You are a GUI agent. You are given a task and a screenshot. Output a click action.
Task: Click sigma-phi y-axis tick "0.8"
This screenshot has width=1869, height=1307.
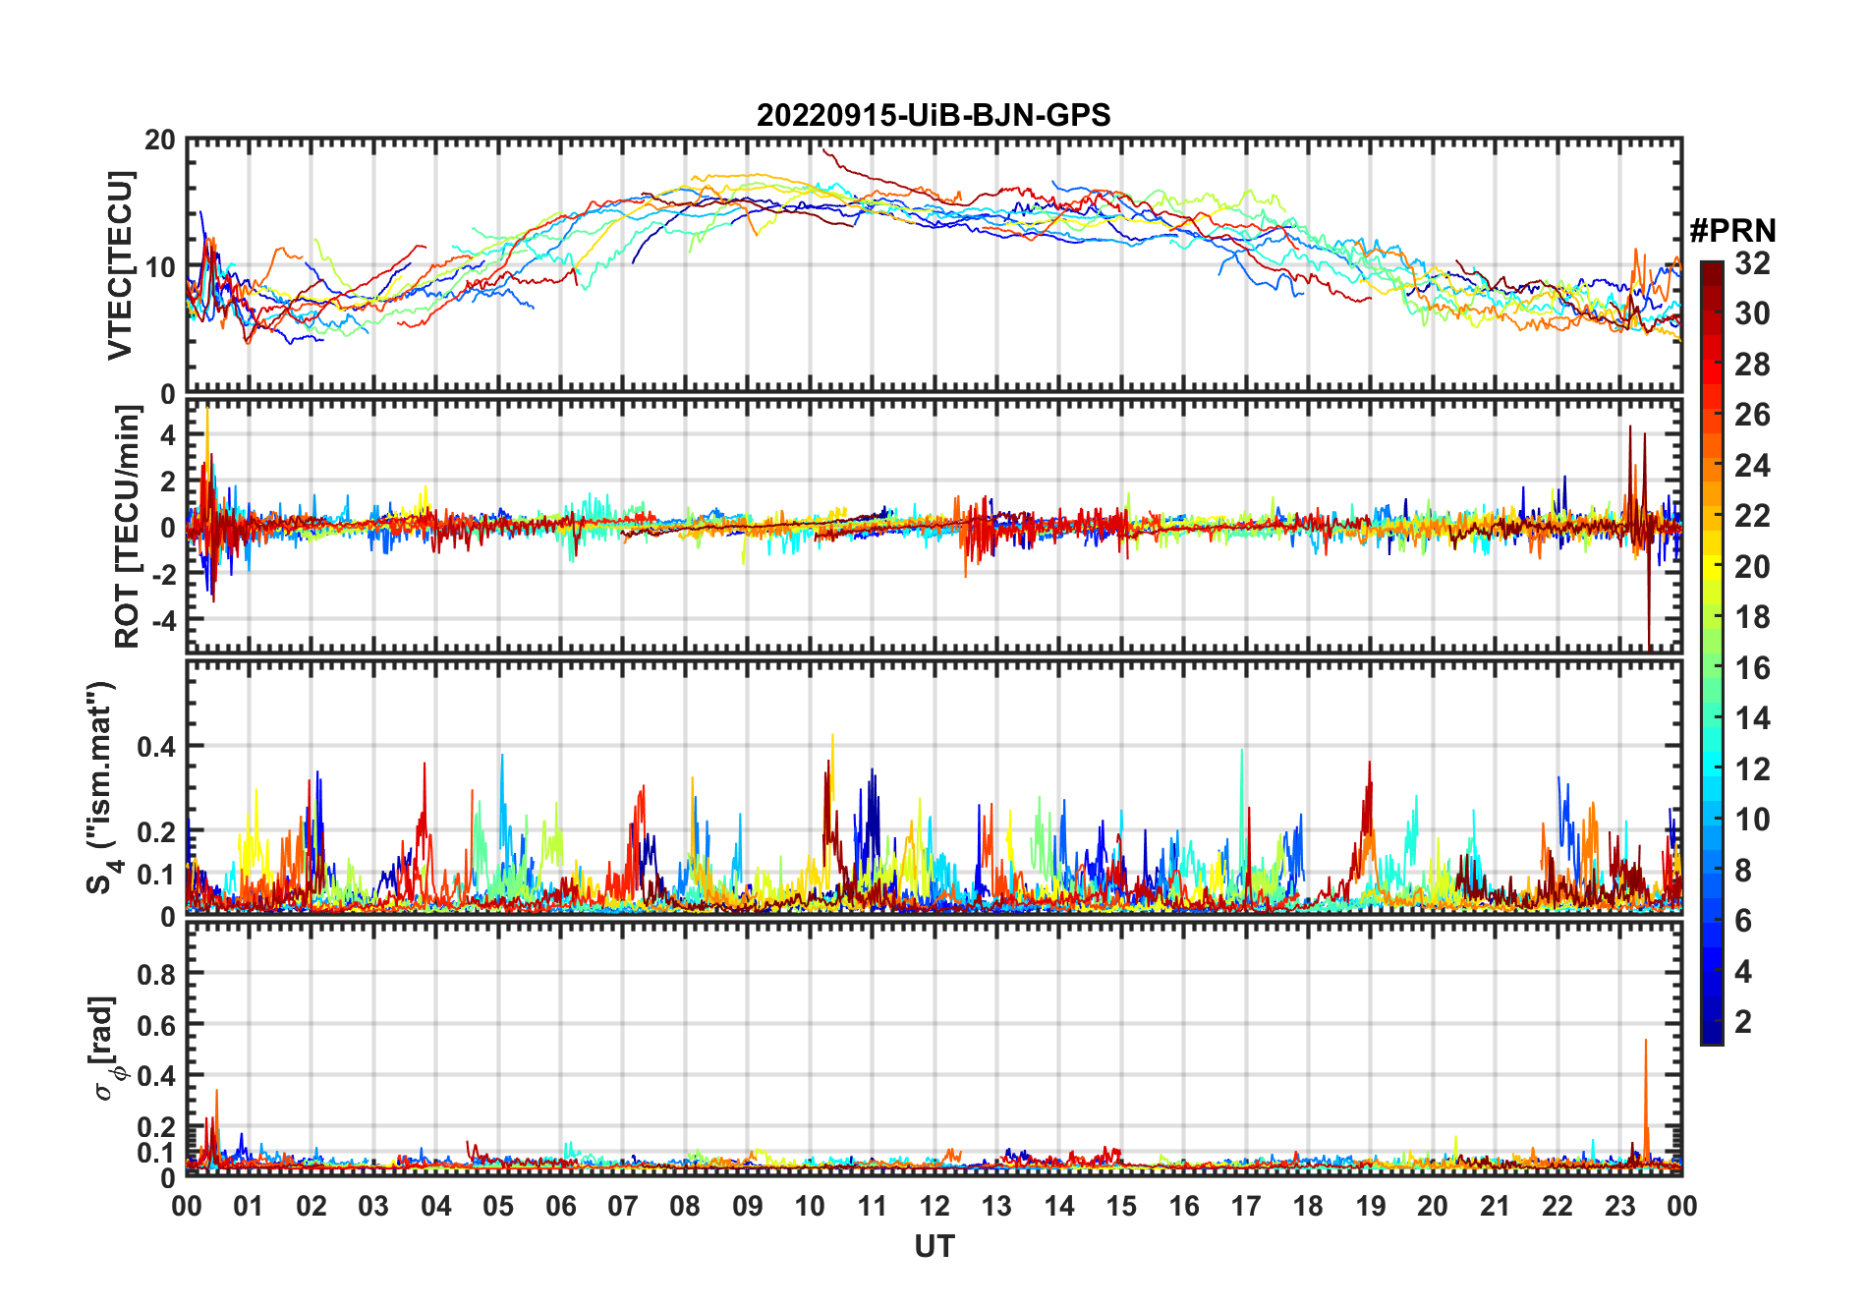point(156,974)
